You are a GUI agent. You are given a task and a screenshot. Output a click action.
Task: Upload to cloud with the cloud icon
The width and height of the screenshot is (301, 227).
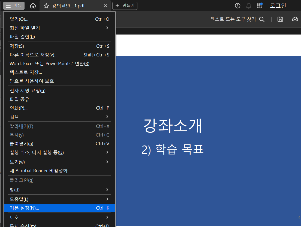(295, 19)
